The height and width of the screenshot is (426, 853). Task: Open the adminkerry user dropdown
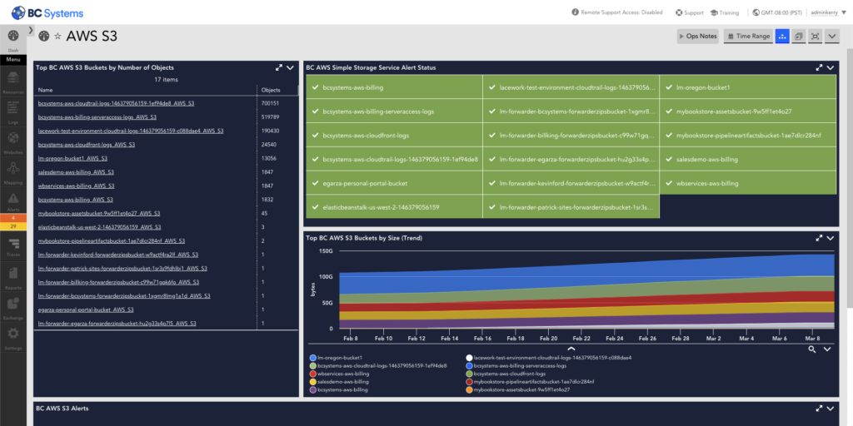(829, 12)
